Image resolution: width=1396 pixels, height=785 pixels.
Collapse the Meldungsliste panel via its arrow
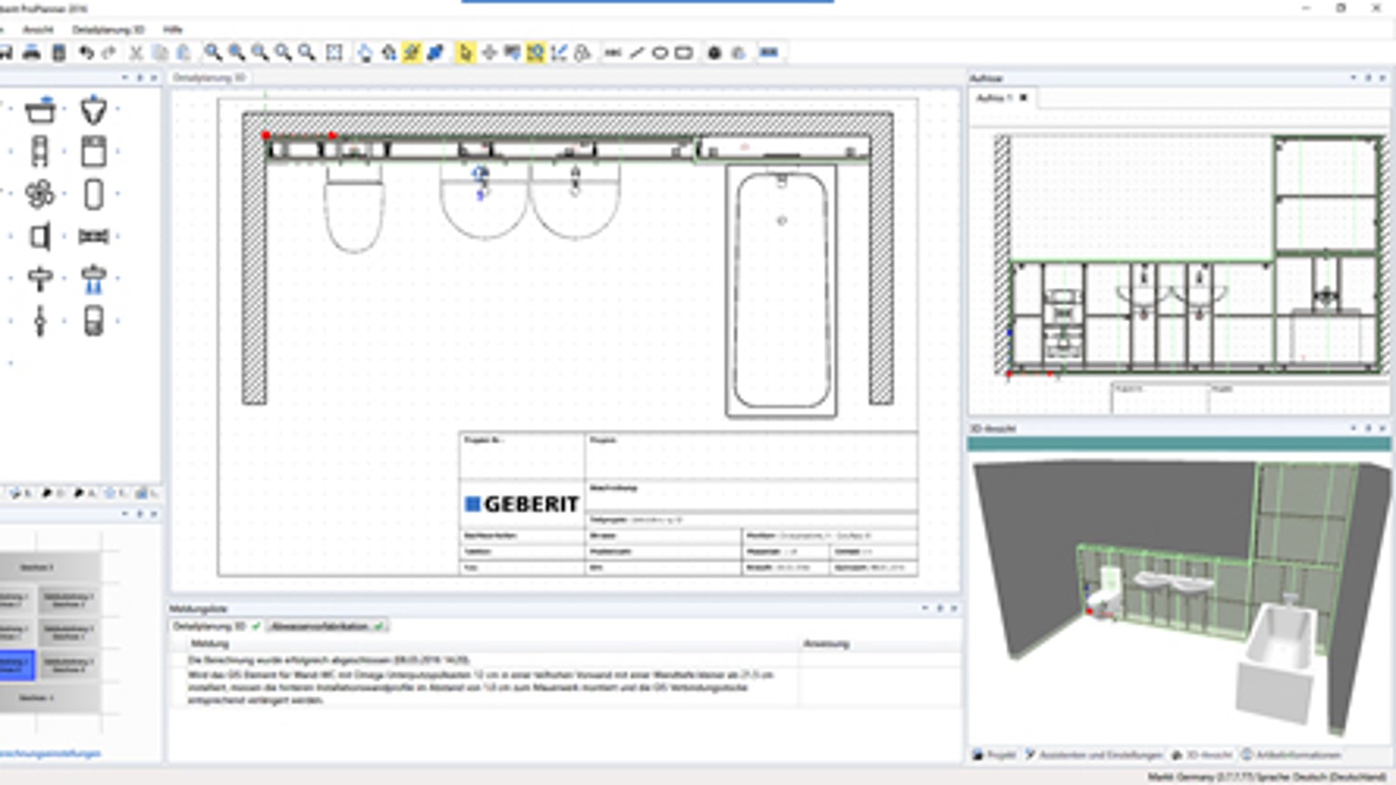coord(925,606)
